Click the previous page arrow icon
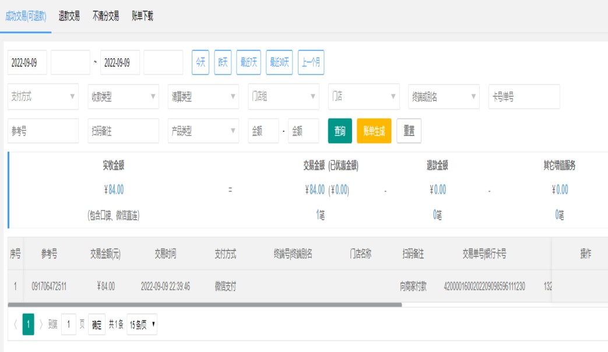 [15, 324]
